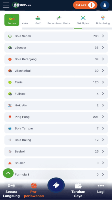Open the vSoccer sport row
This screenshot has width=112, height=200.
click(x=56, y=48)
